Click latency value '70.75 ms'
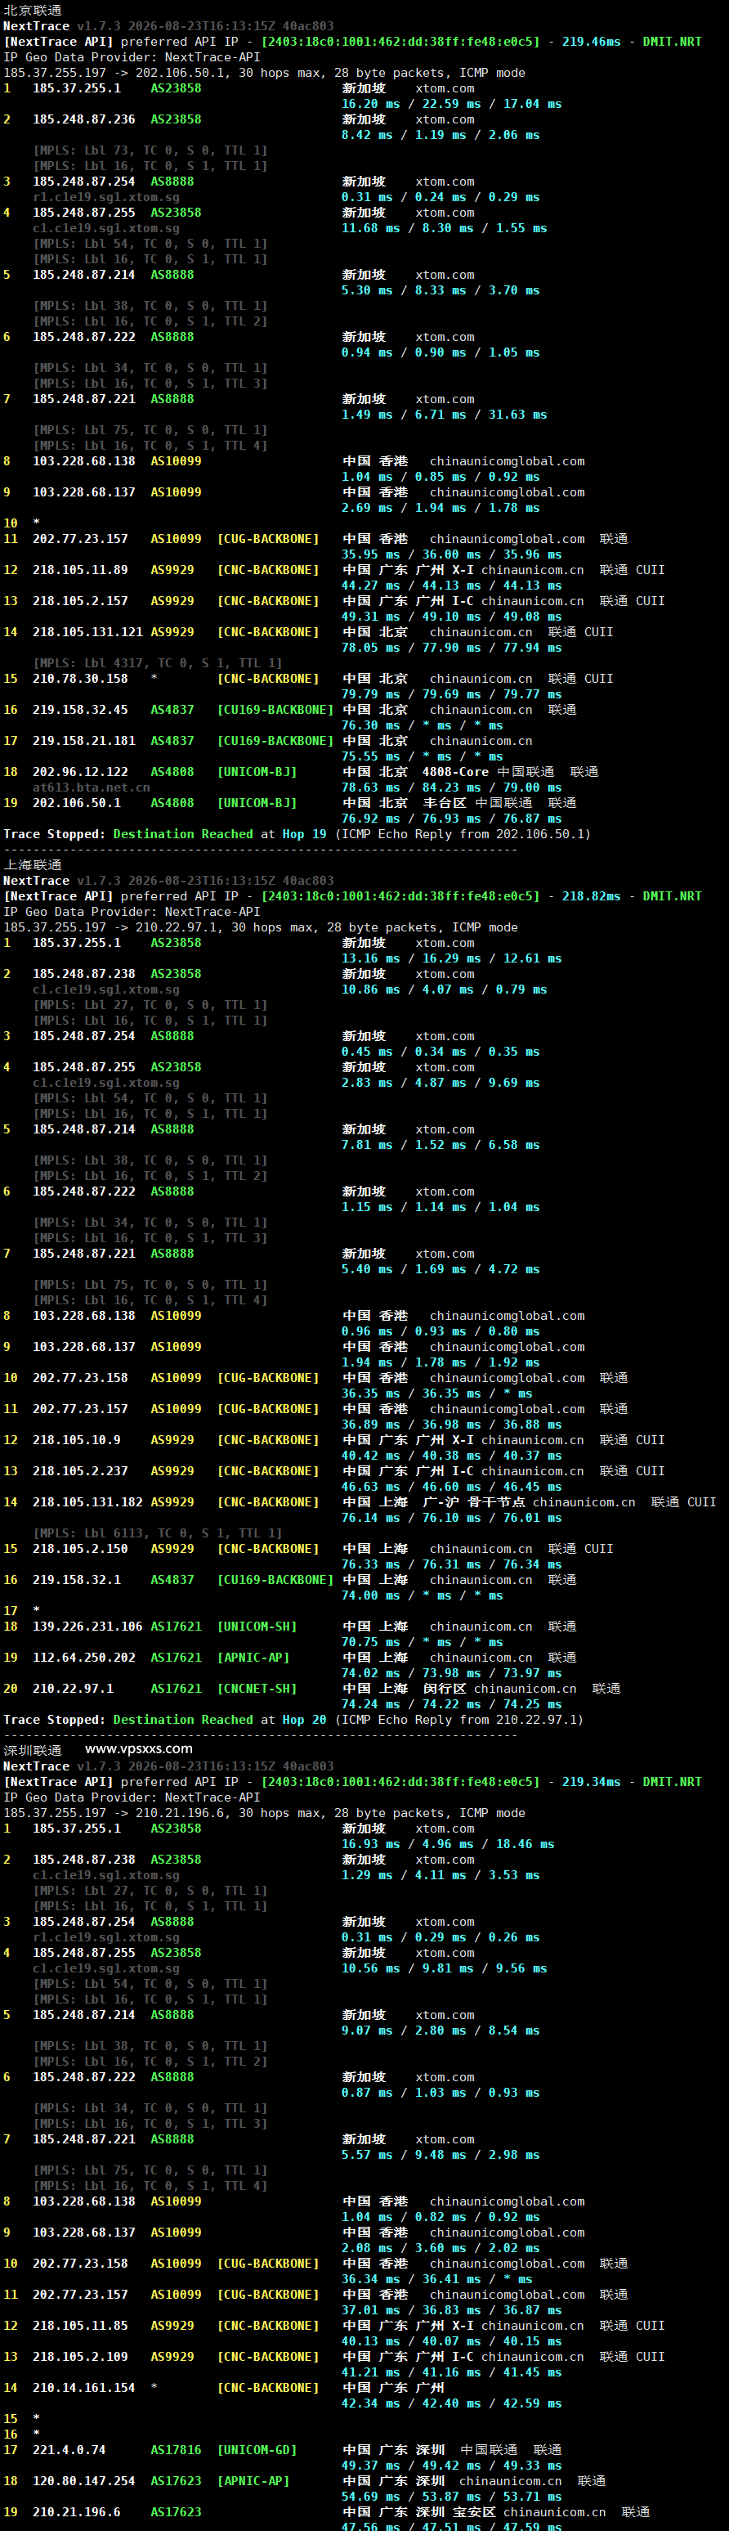This screenshot has height=2531, width=729. click(x=370, y=1642)
